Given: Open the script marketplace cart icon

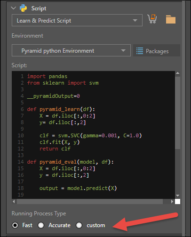Looking at the screenshot, I should coord(152,19).
